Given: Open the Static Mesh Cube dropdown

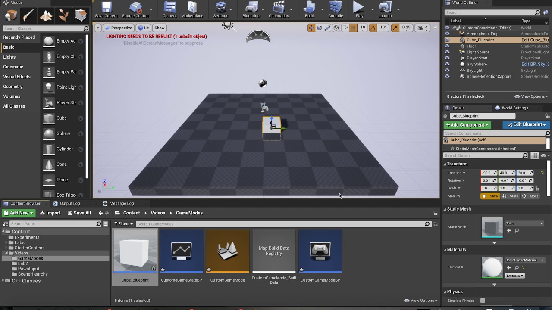Looking at the screenshot, I should [x=524, y=223].
